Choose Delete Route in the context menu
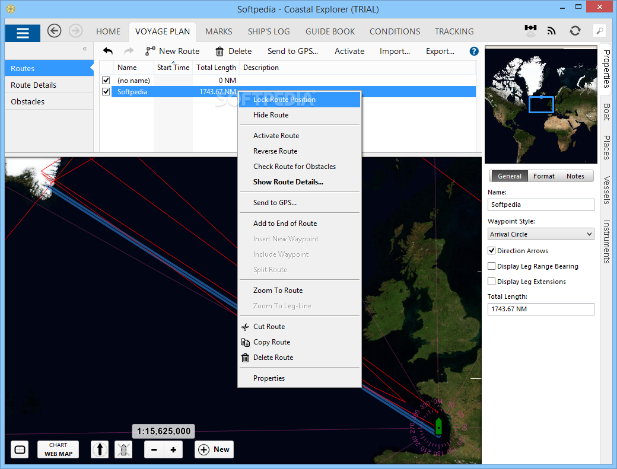The height and width of the screenshot is (469, 617). [300, 358]
